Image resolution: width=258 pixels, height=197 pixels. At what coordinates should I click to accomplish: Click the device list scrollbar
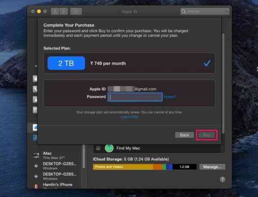[x=84, y=156]
